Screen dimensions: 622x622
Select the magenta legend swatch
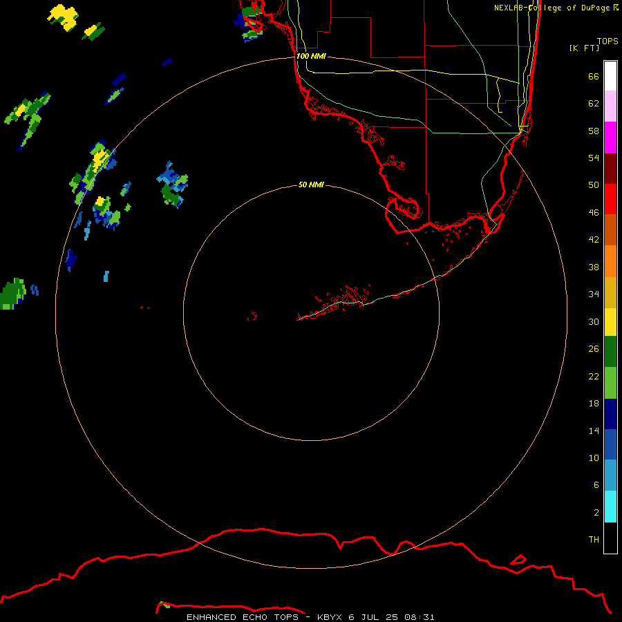coord(610,138)
